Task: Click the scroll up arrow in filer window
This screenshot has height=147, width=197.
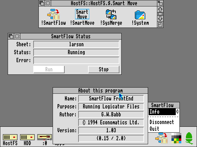Action: 160,9
